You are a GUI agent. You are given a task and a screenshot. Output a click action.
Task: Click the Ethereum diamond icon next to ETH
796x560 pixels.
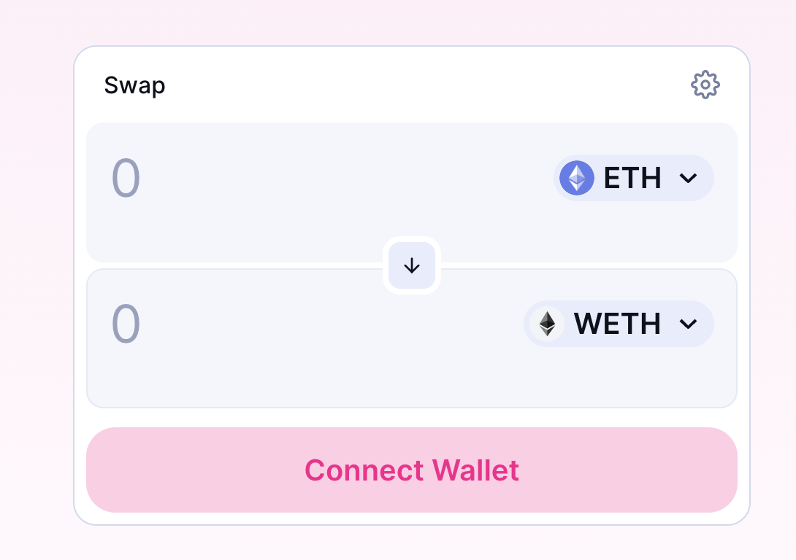(x=577, y=177)
